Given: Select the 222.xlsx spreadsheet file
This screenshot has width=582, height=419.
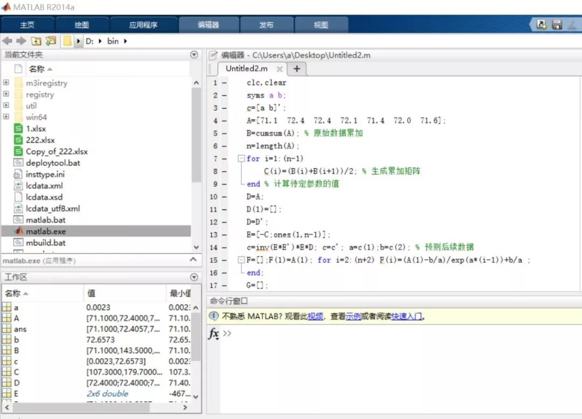Looking at the screenshot, I should click(40, 140).
